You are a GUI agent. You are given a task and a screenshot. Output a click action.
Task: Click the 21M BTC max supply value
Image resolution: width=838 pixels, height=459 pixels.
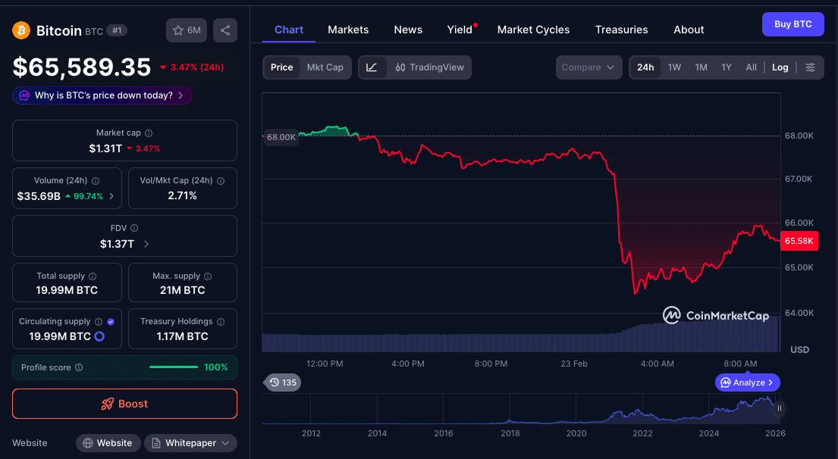coord(182,290)
